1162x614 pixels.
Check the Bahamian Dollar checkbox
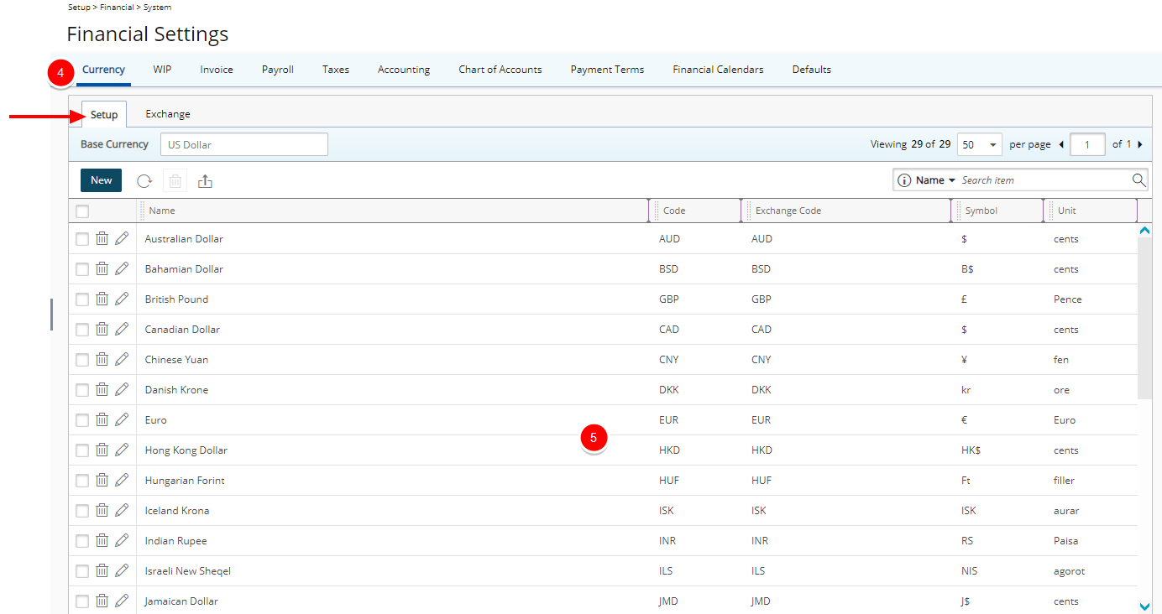pos(82,269)
